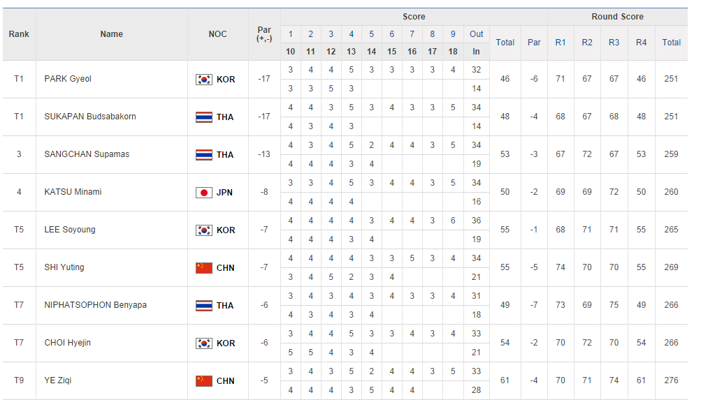Click the Thai flag in SANGCHAN Supamas row
Image resolution: width=708 pixels, height=400 pixels.
(x=203, y=155)
